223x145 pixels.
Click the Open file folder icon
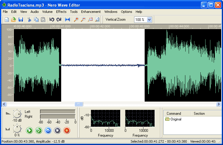(14, 19)
